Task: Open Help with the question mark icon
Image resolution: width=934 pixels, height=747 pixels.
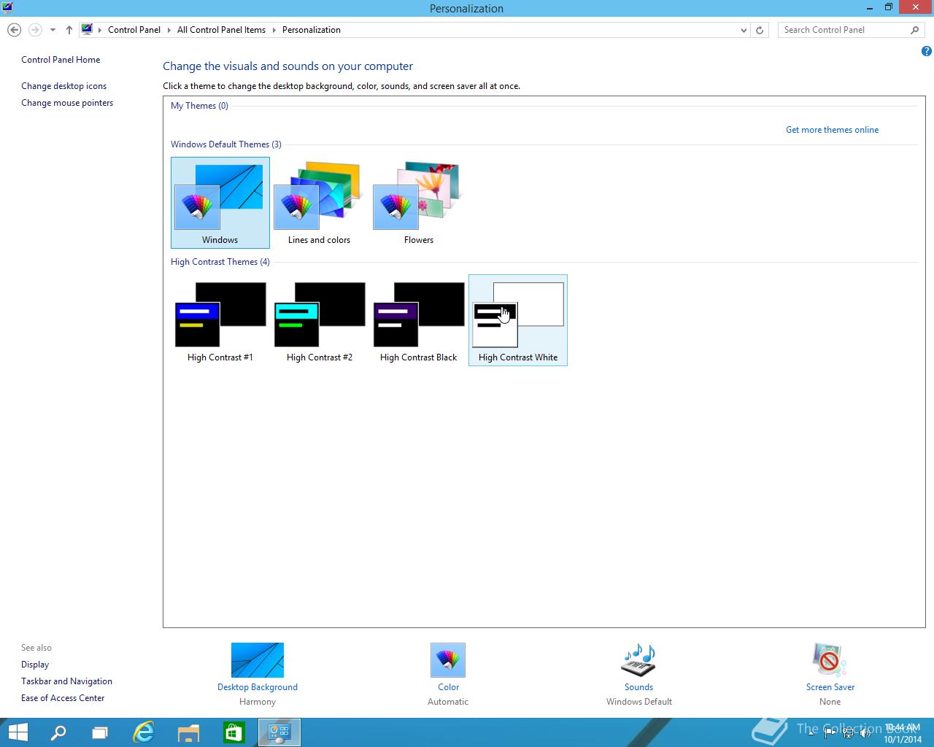Action: [926, 51]
